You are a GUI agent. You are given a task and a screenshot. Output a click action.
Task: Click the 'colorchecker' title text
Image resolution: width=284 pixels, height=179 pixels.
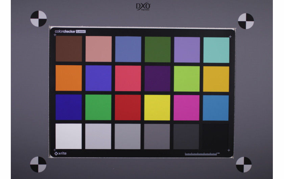click(65, 31)
